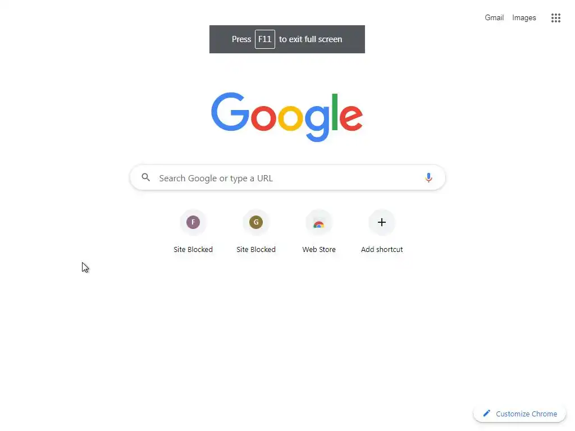Click the magnifying glass search icon
Viewport: 575px width, 431px height.
tap(145, 177)
